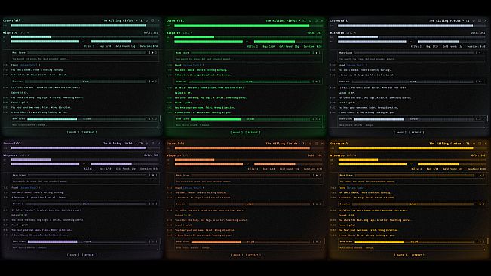Expand the top encounter card in green window
This screenshot has width=491, height=276.
pos(316,53)
